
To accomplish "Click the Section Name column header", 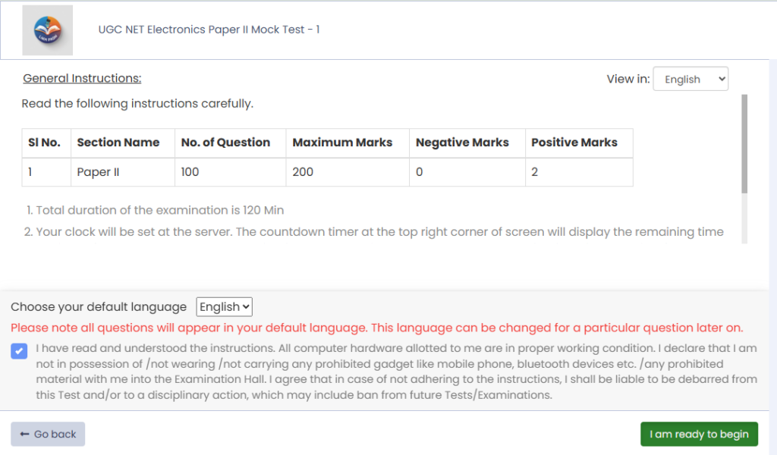I will point(118,143).
